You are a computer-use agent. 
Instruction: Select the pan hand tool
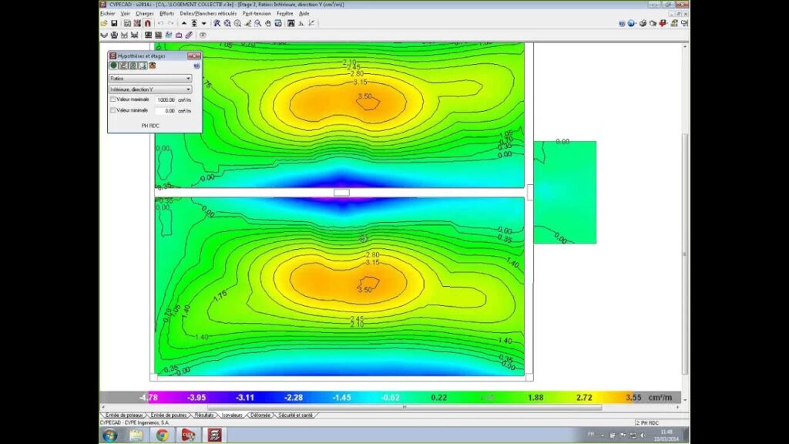click(x=268, y=23)
